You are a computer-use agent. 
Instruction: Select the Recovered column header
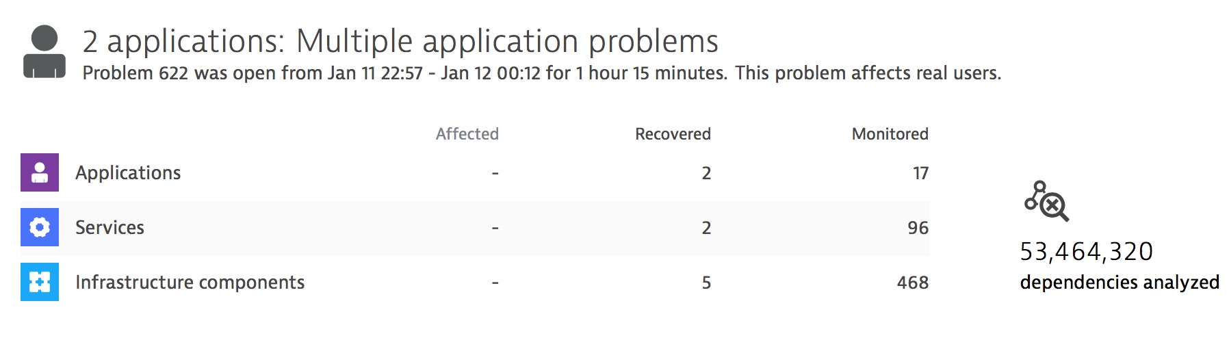pos(673,134)
